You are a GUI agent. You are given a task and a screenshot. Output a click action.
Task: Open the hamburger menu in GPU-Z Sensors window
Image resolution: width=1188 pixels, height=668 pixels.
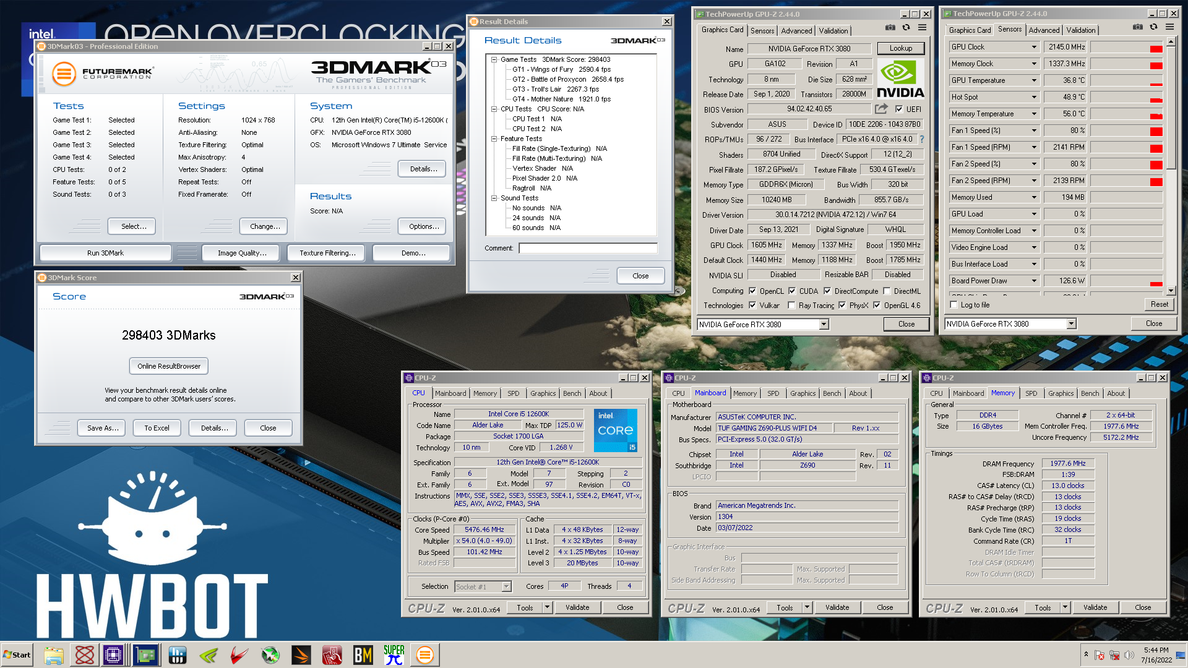click(x=1169, y=27)
